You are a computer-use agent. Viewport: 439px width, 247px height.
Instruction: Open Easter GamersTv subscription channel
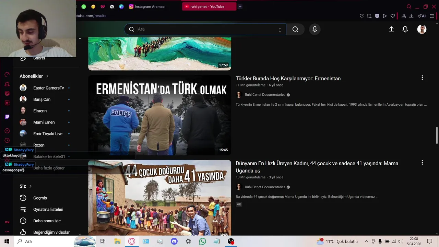coord(48,88)
